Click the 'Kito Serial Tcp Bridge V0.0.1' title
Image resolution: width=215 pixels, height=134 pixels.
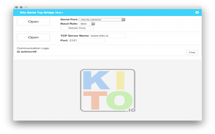click(x=41, y=12)
